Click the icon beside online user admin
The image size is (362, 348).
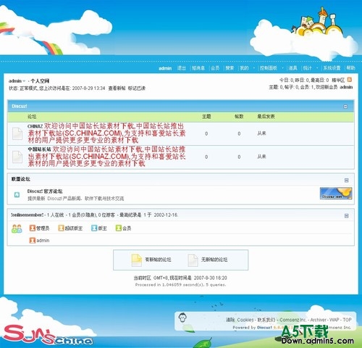33,241
